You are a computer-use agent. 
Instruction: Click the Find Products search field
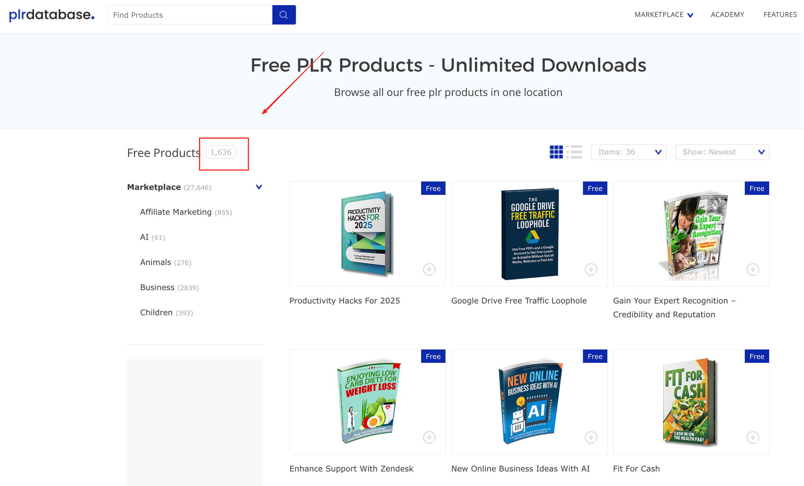tap(190, 15)
